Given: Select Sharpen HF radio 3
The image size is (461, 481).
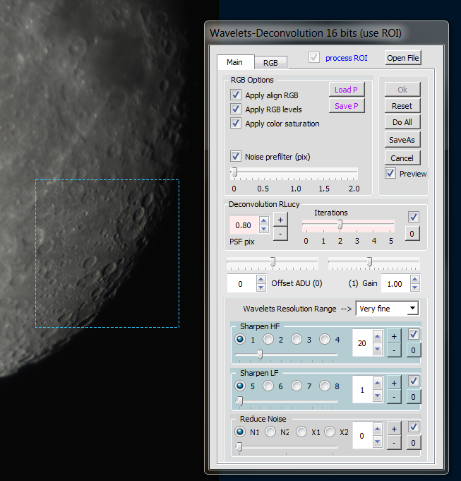Looking at the screenshot, I should 297,339.
